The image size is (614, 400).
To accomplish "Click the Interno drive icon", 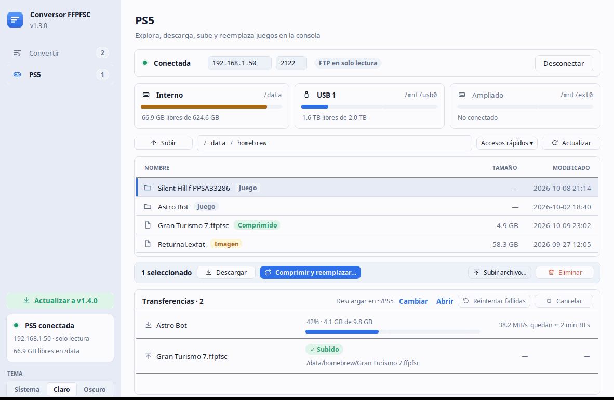I will click(146, 95).
